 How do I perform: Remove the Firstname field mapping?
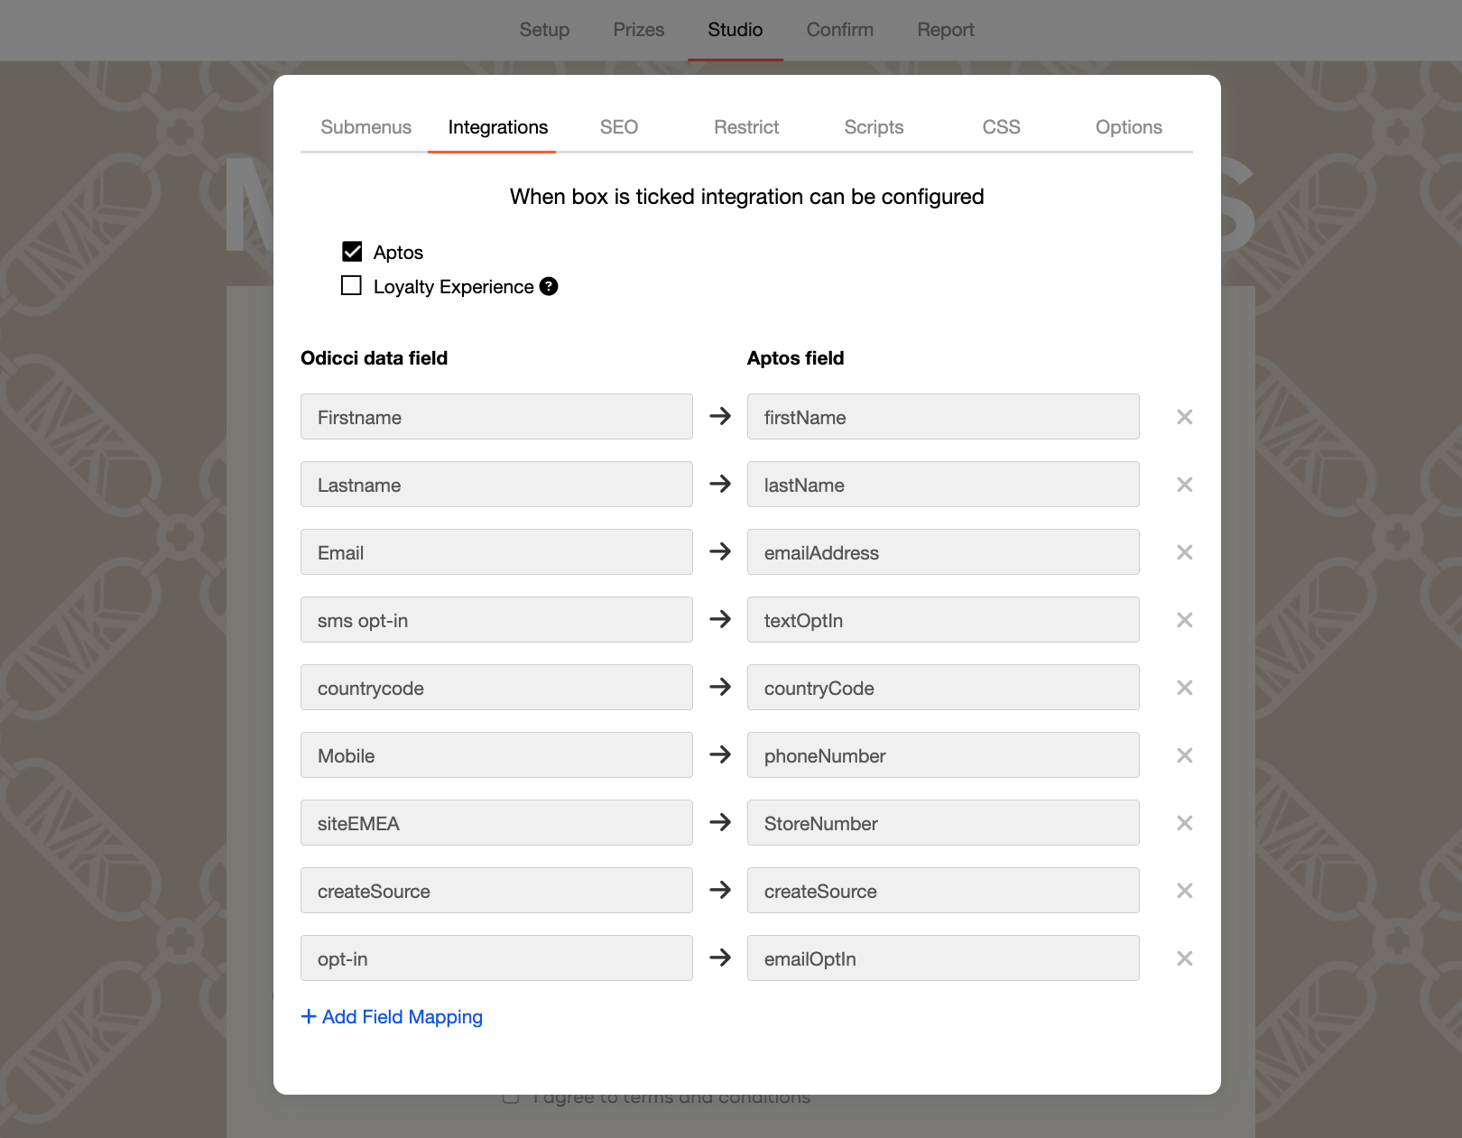pos(1185,417)
